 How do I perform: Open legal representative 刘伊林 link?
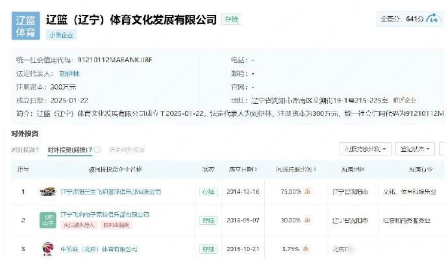tap(69, 74)
